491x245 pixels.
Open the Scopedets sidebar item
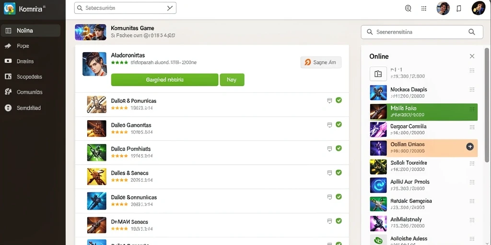coord(30,77)
